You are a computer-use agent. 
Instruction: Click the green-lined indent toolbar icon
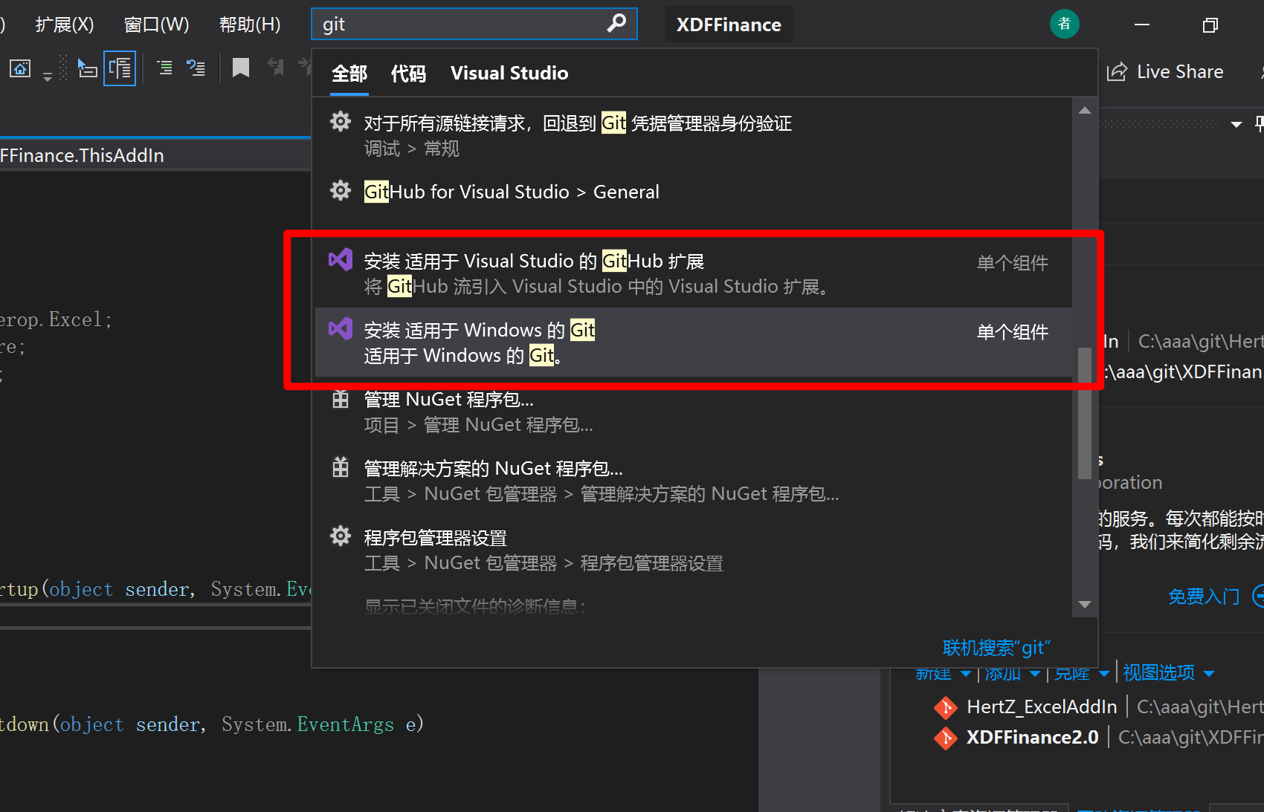164,69
